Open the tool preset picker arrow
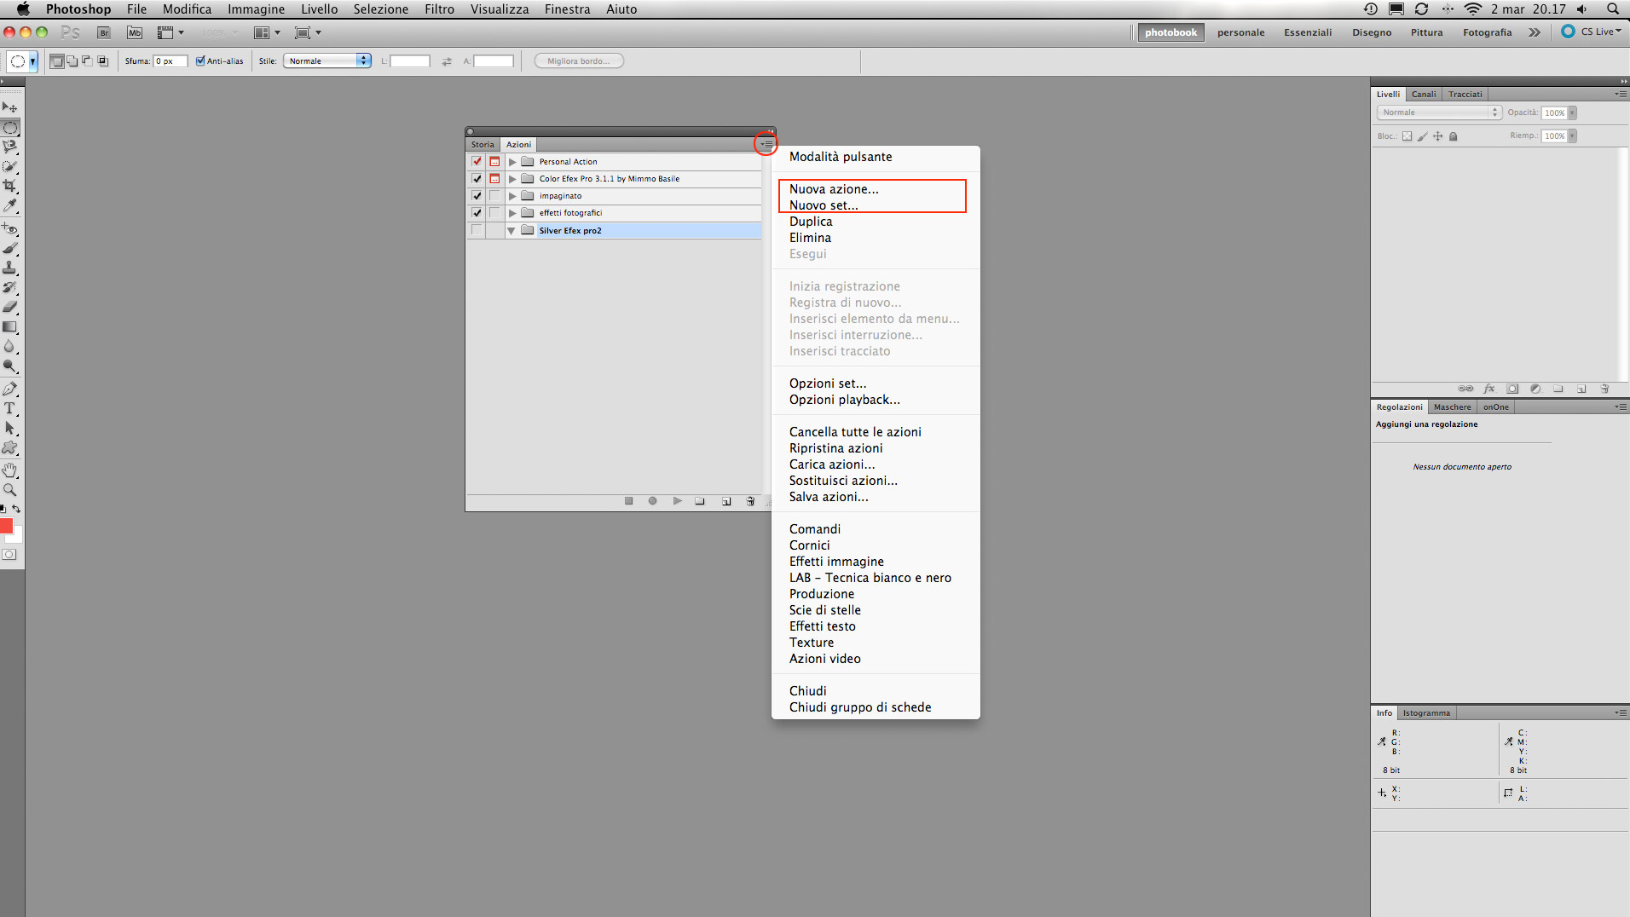Viewport: 1630px width, 917px height. point(33,61)
